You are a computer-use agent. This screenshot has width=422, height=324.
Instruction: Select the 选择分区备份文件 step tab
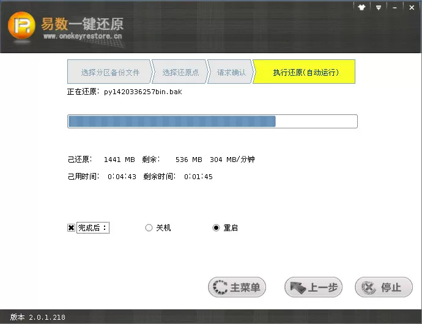pyautogui.click(x=110, y=72)
